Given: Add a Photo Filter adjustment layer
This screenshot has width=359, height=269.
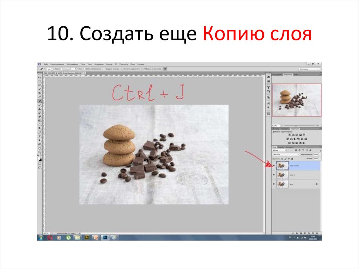Looking at the screenshot, I should (299, 139).
